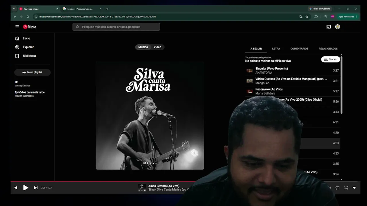Image resolution: width=367 pixels, height=206 pixels.
Task: Toggle shuffle in the player bar
Action: pyautogui.click(x=346, y=188)
